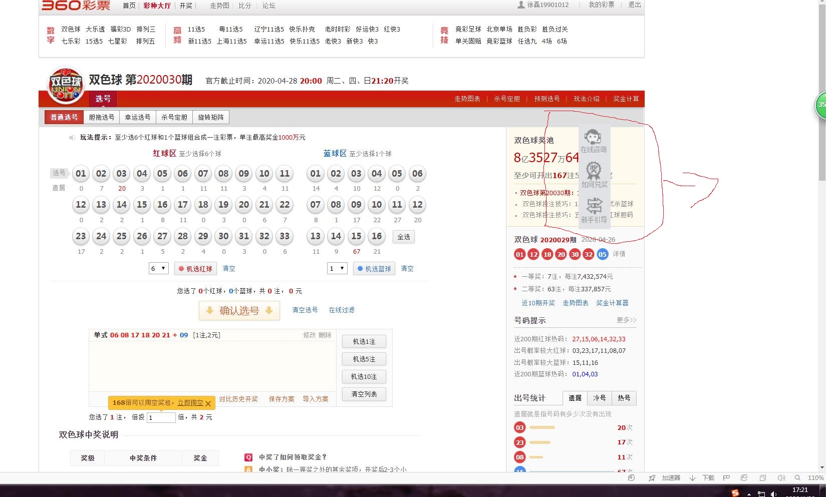Image resolution: width=826 pixels, height=497 pixels.
Task: Open the blue ball count dropdown showing 1
Action: click(337, 269)
